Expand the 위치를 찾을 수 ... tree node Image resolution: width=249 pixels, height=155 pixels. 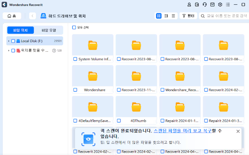pyautogui.click(x=9, y=51)
